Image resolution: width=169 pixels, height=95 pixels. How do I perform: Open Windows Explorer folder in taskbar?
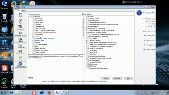point(19,93)
